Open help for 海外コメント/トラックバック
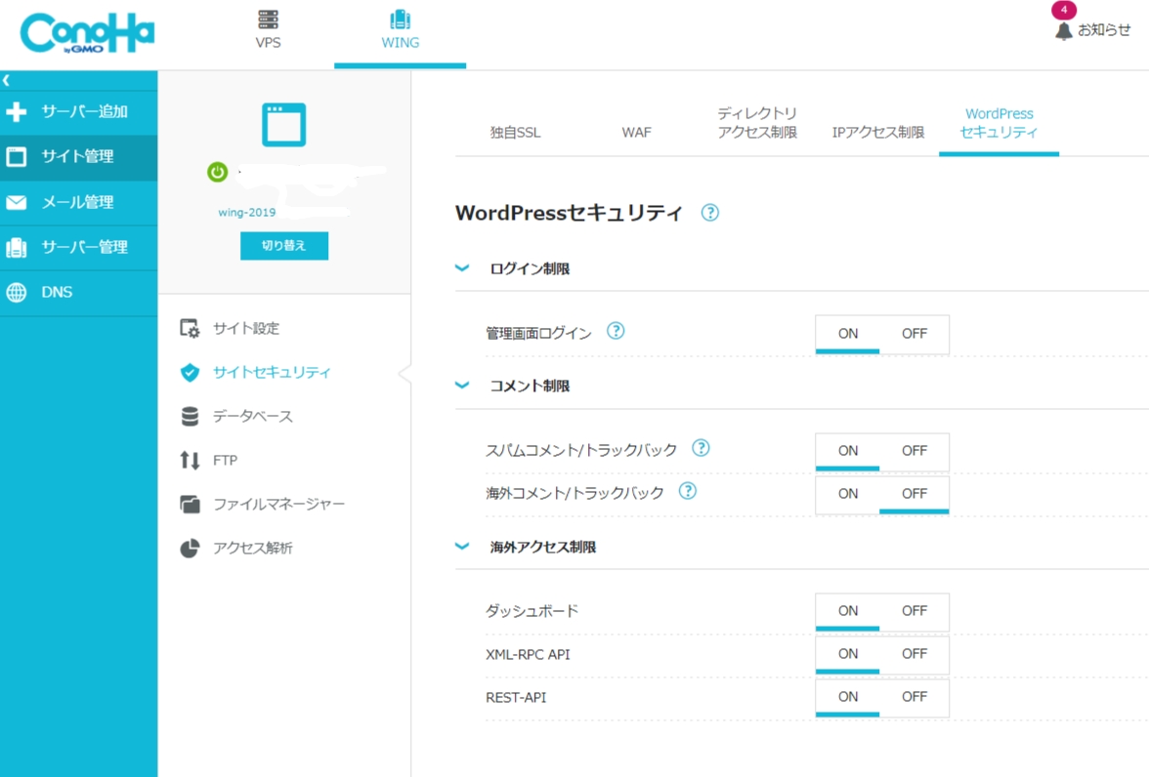The height and width of the screenshot is (777, 1149). [x=688, y=491]
